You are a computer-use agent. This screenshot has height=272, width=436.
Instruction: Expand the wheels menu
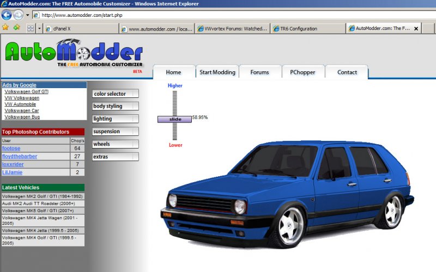(x=115, y=144)
